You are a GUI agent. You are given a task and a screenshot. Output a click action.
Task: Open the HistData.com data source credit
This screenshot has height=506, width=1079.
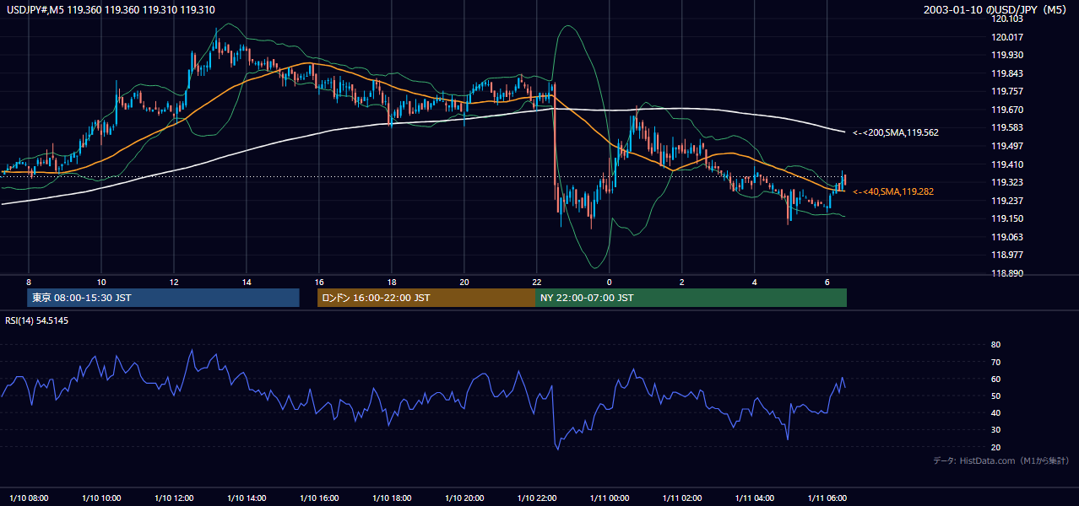tap(1001, 460)
